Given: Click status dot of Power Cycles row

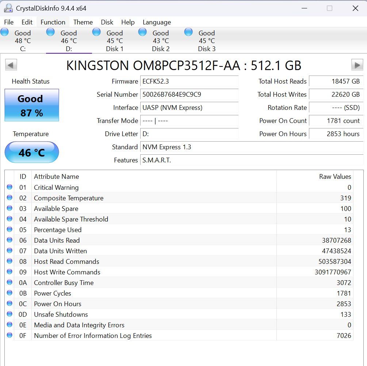Looking at the screenshot, I should (9, 293).
